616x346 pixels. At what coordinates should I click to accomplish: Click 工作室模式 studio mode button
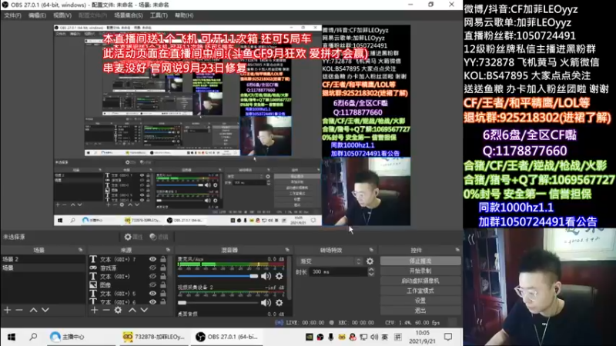click(420, 291)
